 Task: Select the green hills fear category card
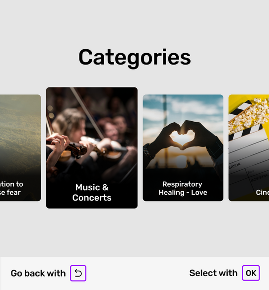(20, 148)
